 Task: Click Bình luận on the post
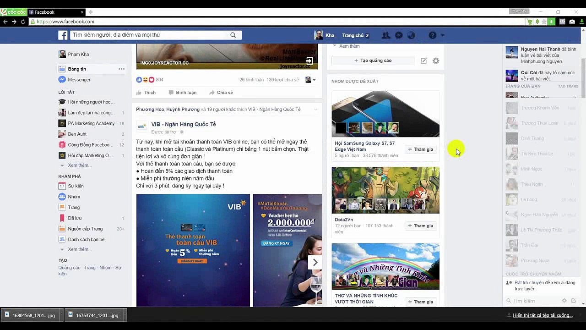183,93
